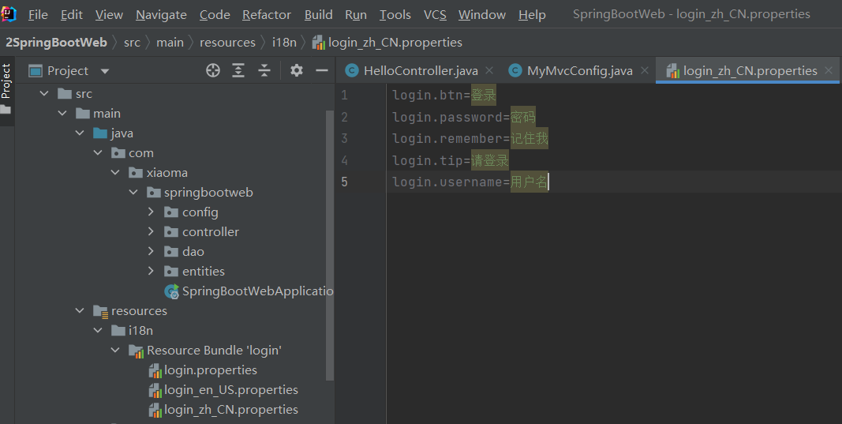Click the folder icon below Project side tab
842x424 pixels.
click(6, 110)
